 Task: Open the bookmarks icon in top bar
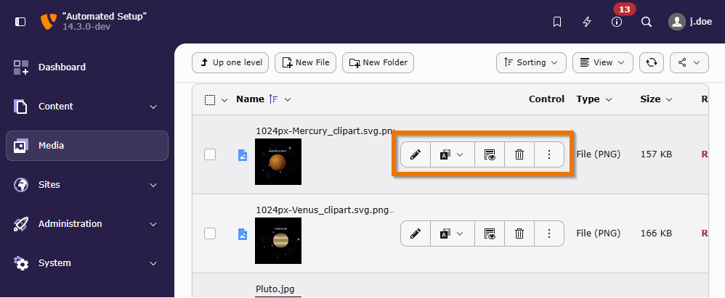(557, 22)
